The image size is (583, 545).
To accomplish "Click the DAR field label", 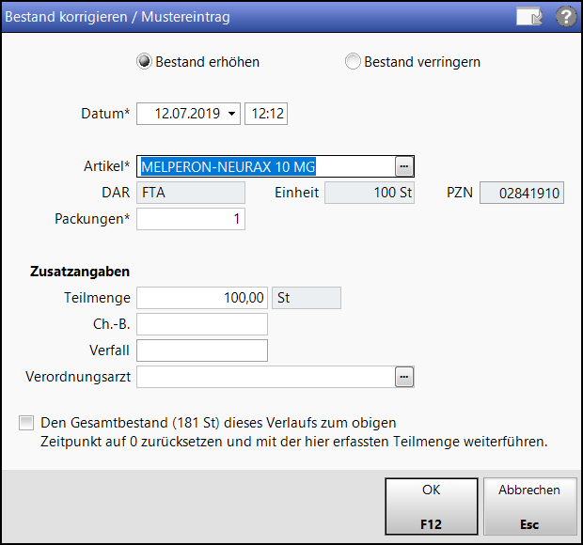I will pos(116,193).
